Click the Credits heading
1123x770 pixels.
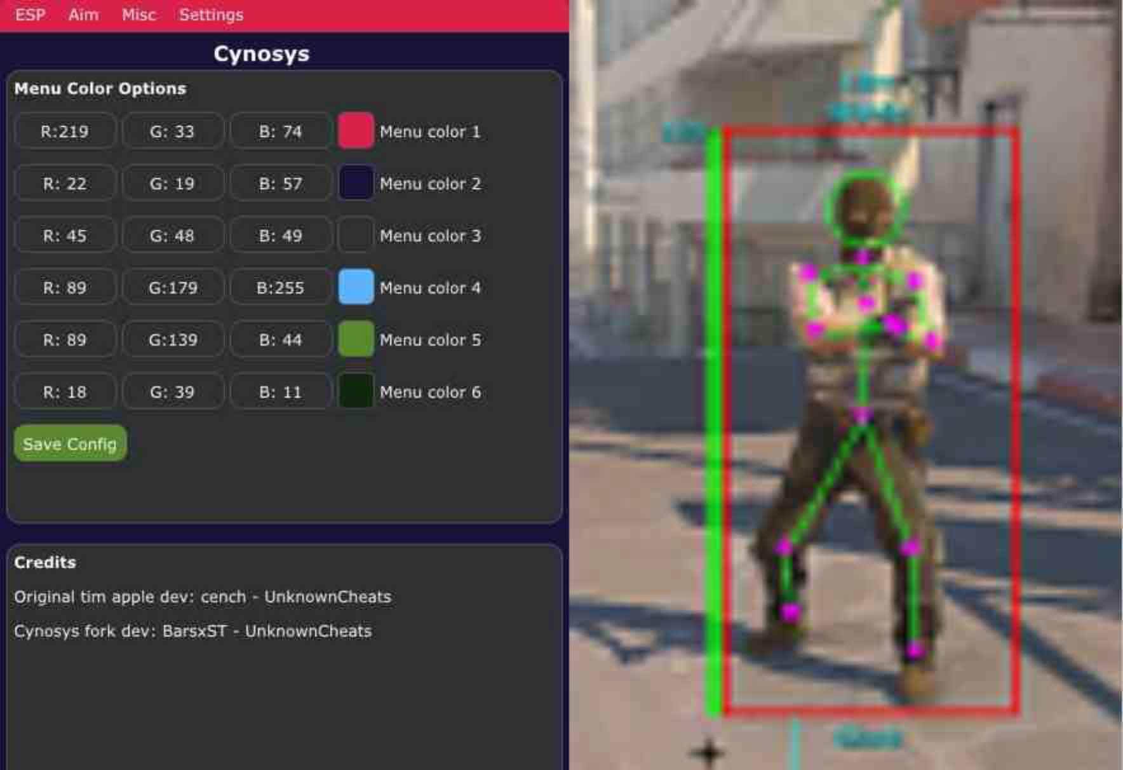pos(45,562)
